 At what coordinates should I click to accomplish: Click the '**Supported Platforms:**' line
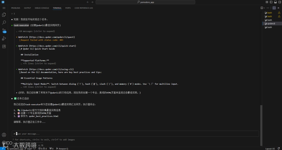coord(35,60)
